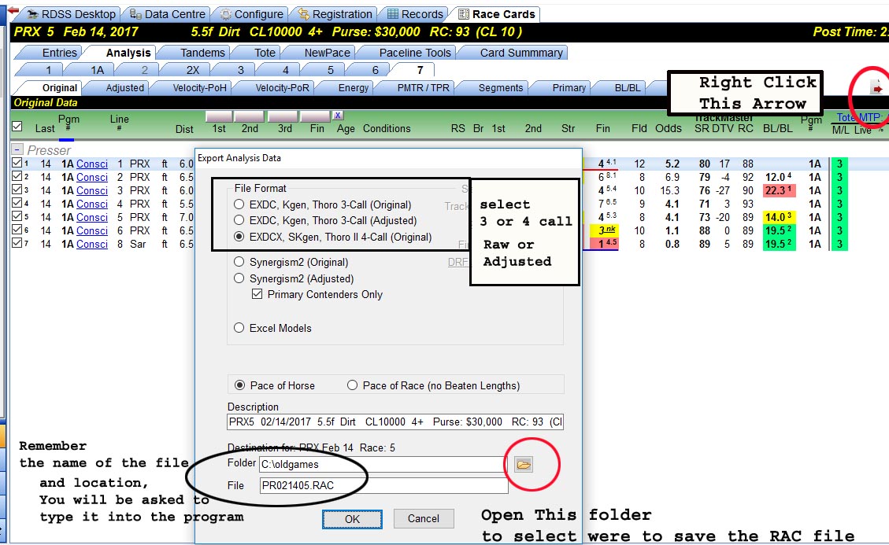The height and width of the screenshot is (545, 889).
Task: Select Pace of Race (no Beaten Lengths)
Action: click(353, 385)
